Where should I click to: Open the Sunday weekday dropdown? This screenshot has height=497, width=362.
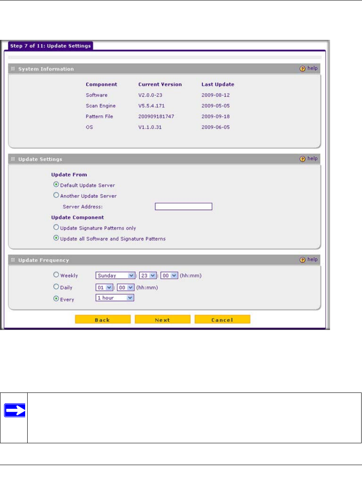pyautogui.click(x=116, y=275)
